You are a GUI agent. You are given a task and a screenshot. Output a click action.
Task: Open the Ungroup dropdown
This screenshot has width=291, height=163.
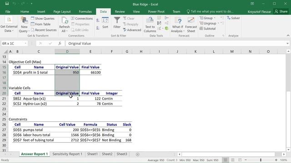tap(209, 23)
